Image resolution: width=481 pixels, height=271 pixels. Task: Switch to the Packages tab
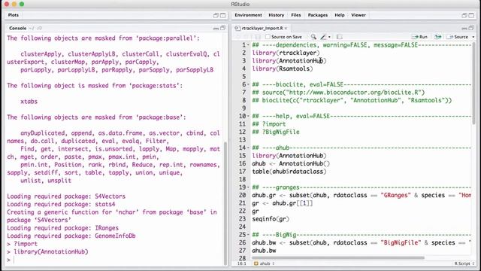(x=317, y=15)
